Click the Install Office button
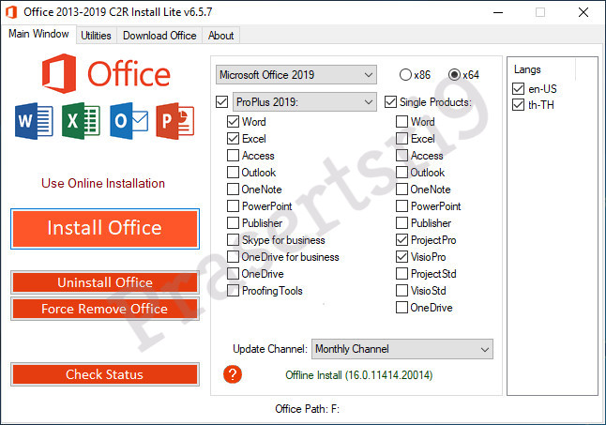The image size is (606, 425). click(x=105, y=229)
